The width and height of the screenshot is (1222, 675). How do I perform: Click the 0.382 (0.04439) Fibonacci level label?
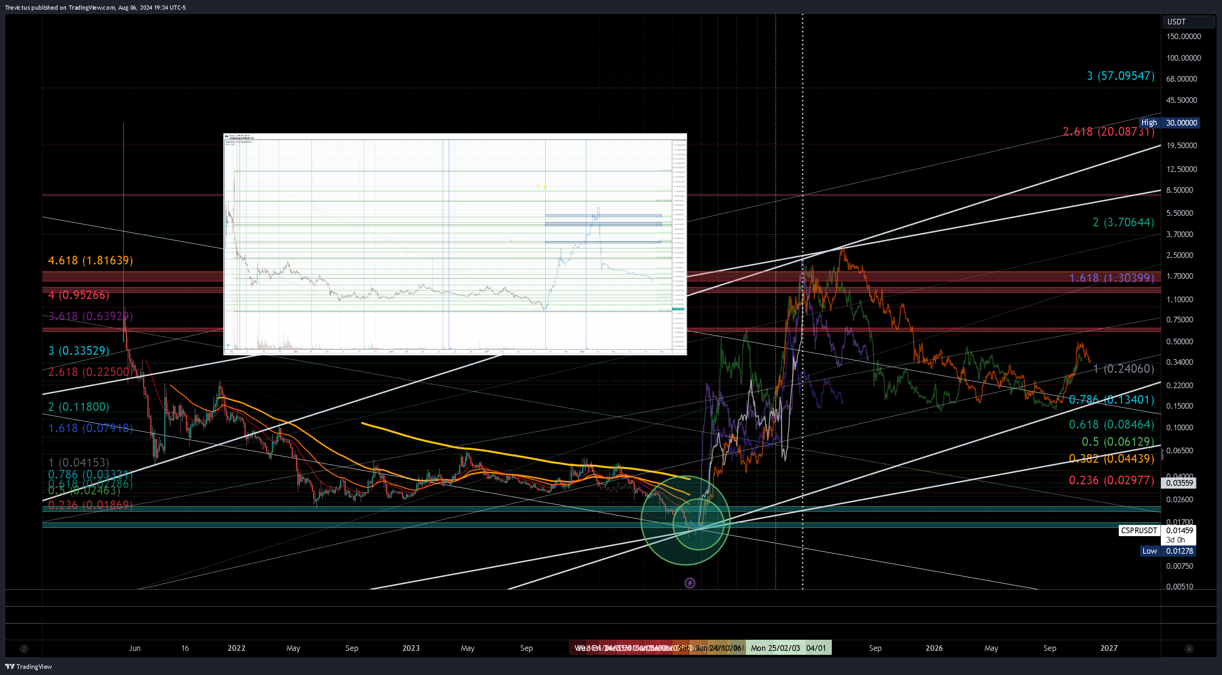(x=1112, y=458)
